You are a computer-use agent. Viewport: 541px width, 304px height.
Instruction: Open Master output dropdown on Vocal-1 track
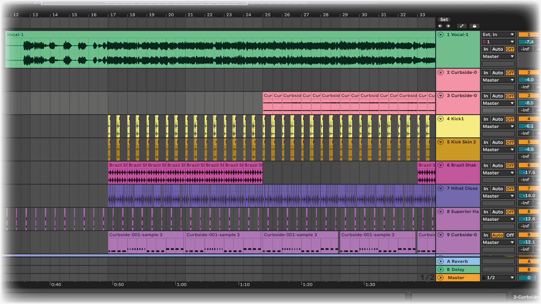coord(498,57)
